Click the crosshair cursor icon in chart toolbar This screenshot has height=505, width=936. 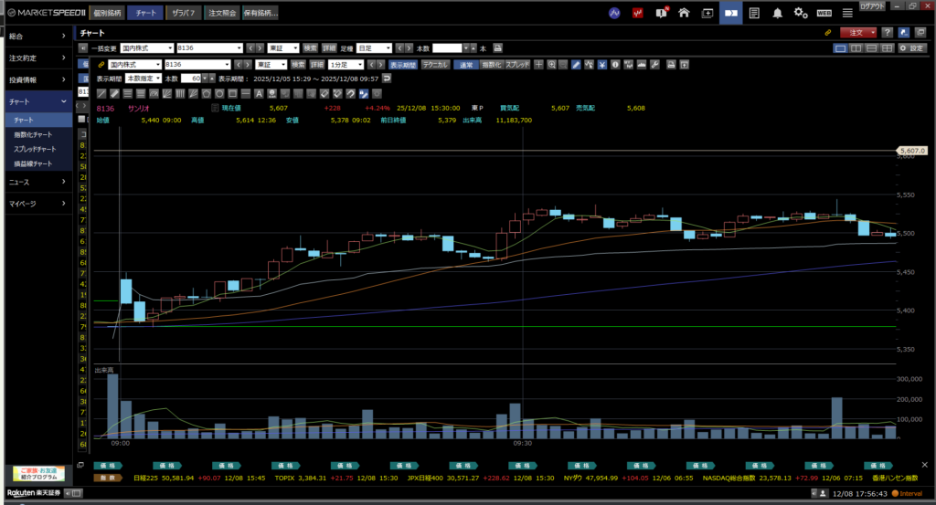tap(539, 65)
